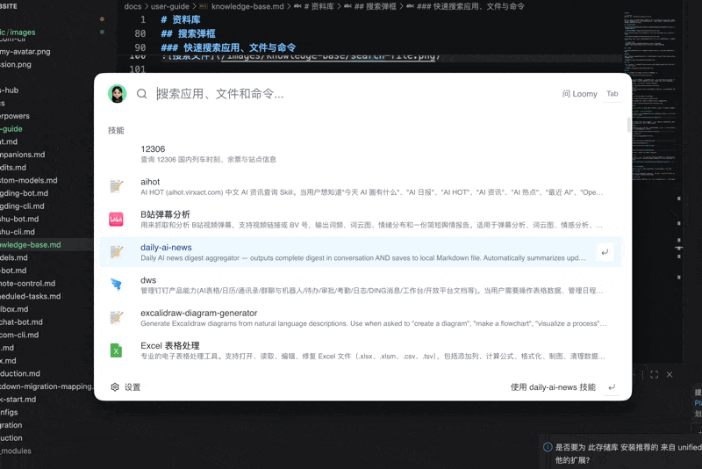Close the bottom panel with X icon

[x=670, y=374]
